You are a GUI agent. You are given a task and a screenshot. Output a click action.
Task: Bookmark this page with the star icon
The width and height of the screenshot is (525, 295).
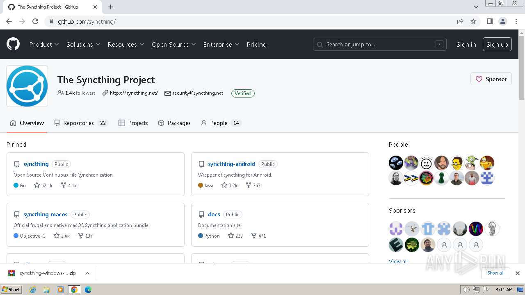(x=473, y=21)
